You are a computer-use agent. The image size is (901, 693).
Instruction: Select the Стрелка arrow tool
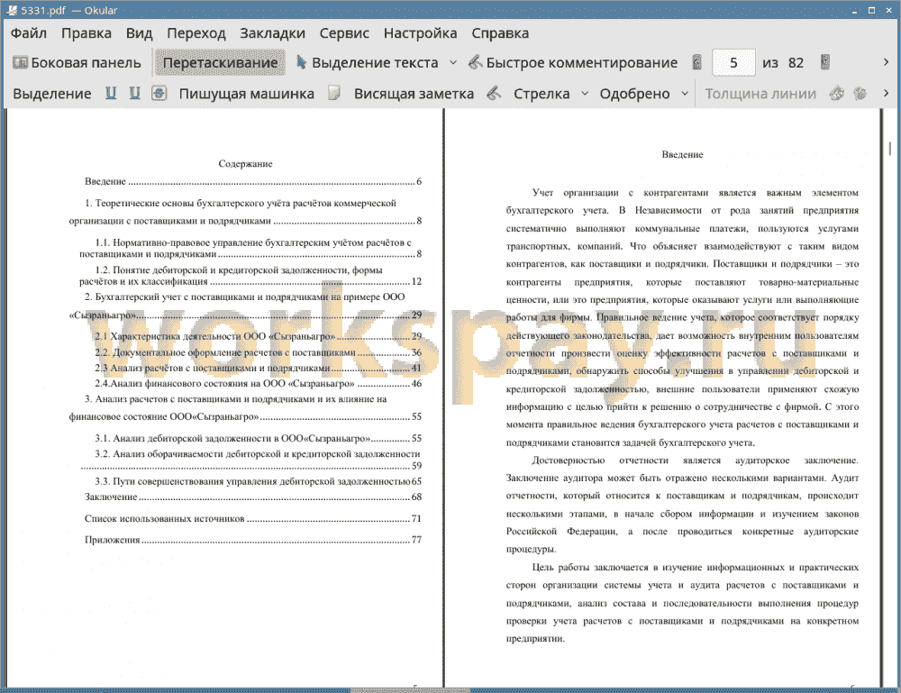coord(542,94)
